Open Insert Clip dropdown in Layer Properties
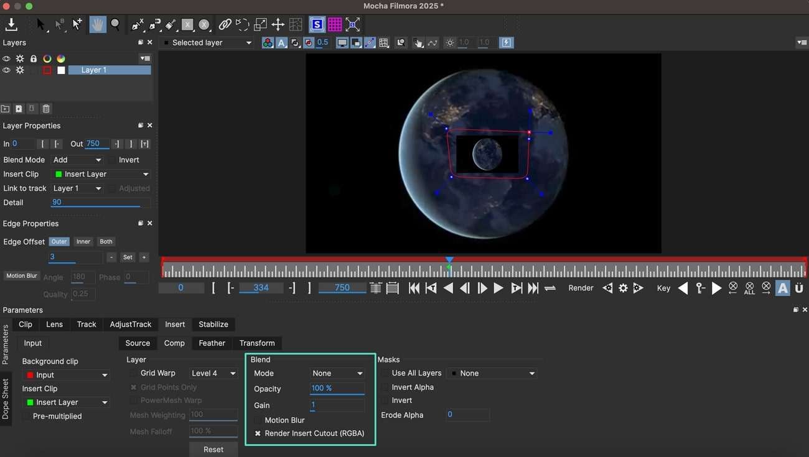The height and width of the screenshot is (457, 809). tap(101, 174)
